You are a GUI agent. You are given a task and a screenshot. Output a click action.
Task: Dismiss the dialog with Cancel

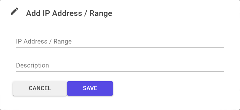coord(40,88)
